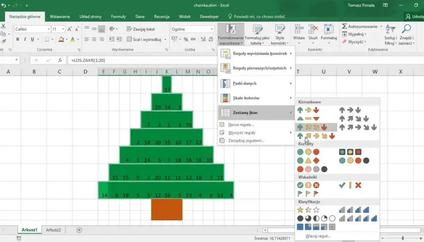
Task: Click the insert function fx icon
Action: coord(60,60)
